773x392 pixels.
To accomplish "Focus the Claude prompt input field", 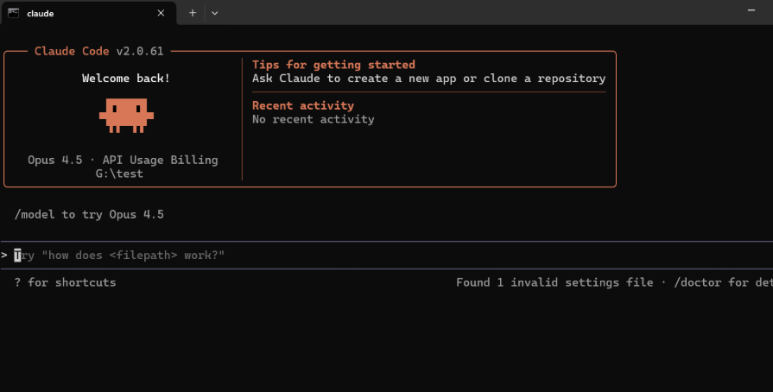I will [387, 255].
